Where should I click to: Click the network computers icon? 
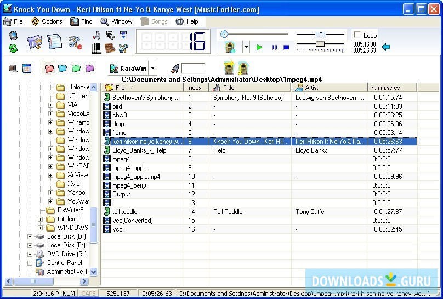(x=13, y=69)
